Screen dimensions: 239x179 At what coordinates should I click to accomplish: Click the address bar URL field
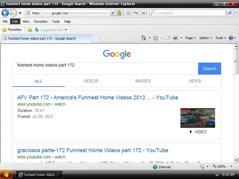pyautogui.click(x=68, y=13)
